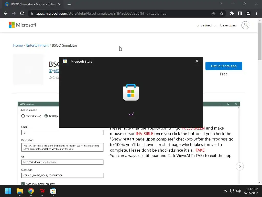Open Google Chrome from taskbar
Image resolution: width=262 pixels, height=197 pixels.
pos(31,191)
